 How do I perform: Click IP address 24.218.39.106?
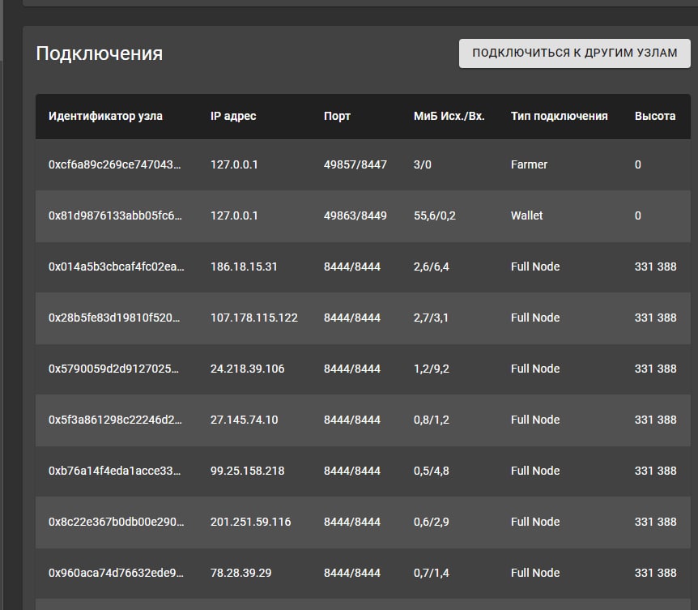[248, 369]
